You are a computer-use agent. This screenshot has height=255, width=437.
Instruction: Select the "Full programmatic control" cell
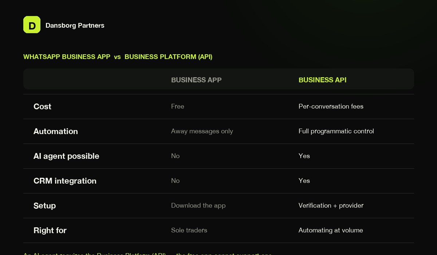pyautogui.click(x=336, y=131)
